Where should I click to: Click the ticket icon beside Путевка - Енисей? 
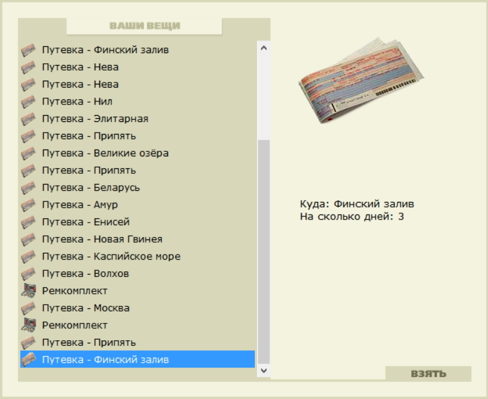[28, 222]
